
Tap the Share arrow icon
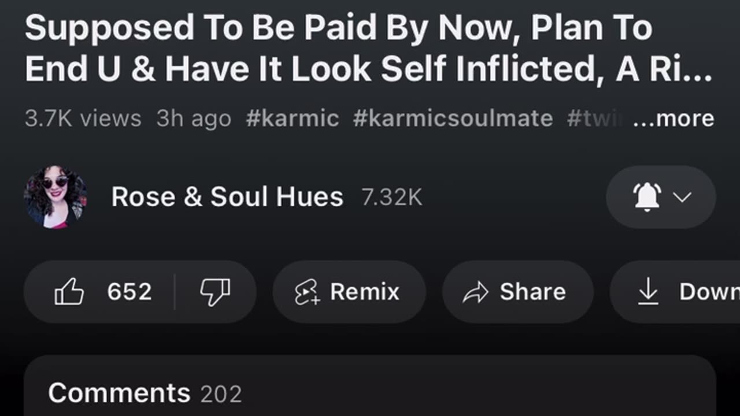tap(476, 292)
